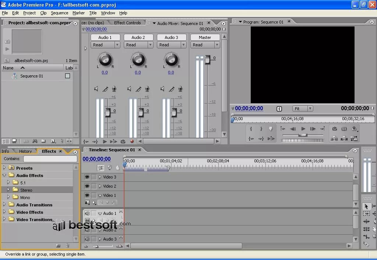This screenshot has height=260, width=377.
Task: Expand the Video 3 track triangle
Action: pyautogui.click(x=100, y=177)
